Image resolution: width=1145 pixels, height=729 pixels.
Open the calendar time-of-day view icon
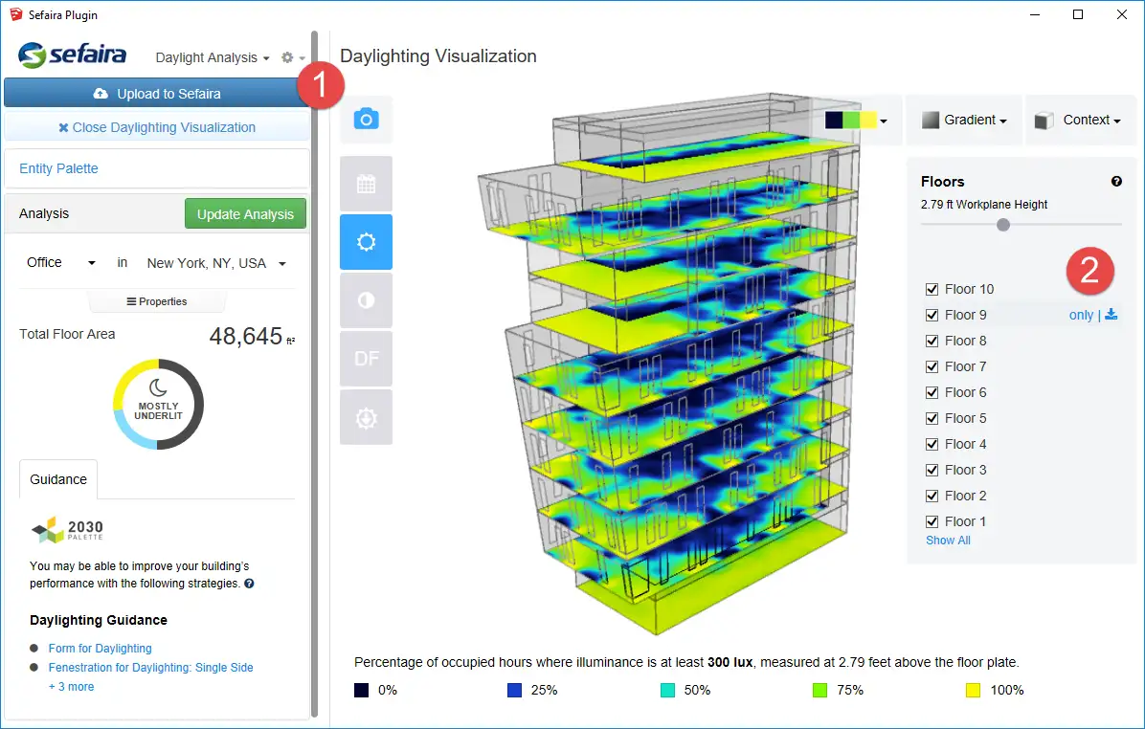[x=366, y=184]
